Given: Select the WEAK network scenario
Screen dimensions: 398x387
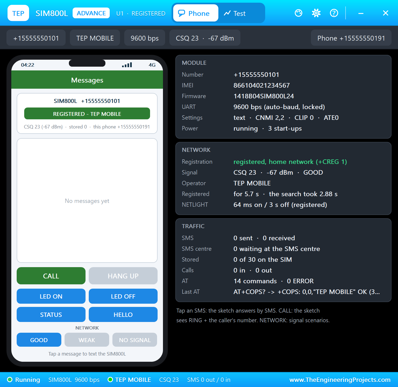Looking at the screenshot, I should click(x=87, y=340).
